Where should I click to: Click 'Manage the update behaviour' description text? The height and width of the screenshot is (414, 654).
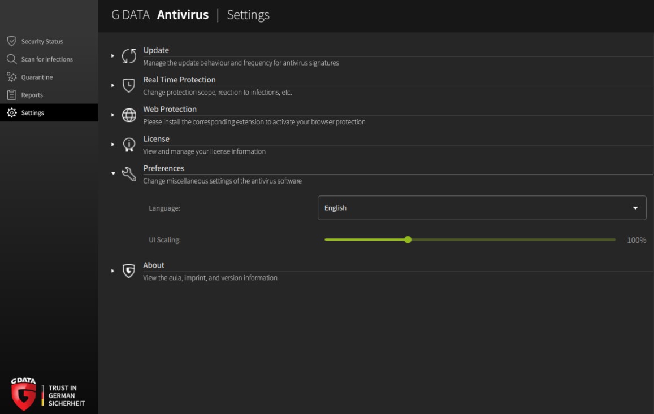pyautogui.click(x=241, y=63)
